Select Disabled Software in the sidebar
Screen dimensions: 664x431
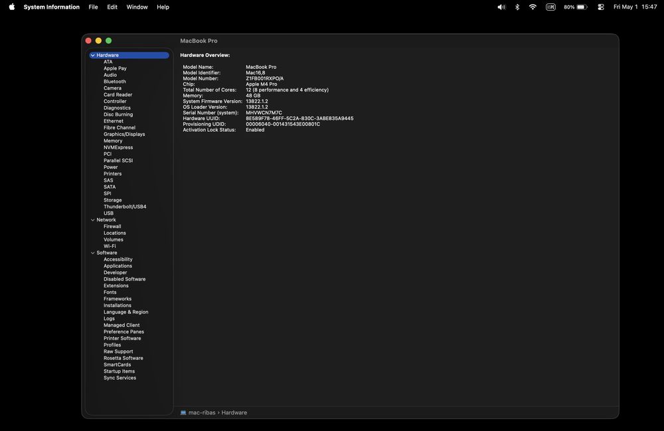click(125, 279)
